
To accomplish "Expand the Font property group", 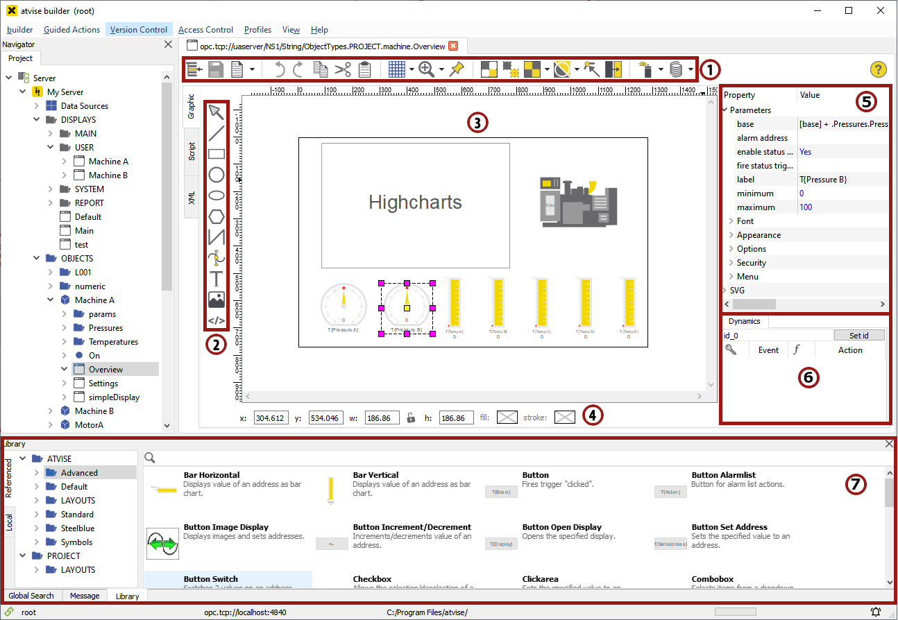I will pyautogui.click(x=731, y=221).
